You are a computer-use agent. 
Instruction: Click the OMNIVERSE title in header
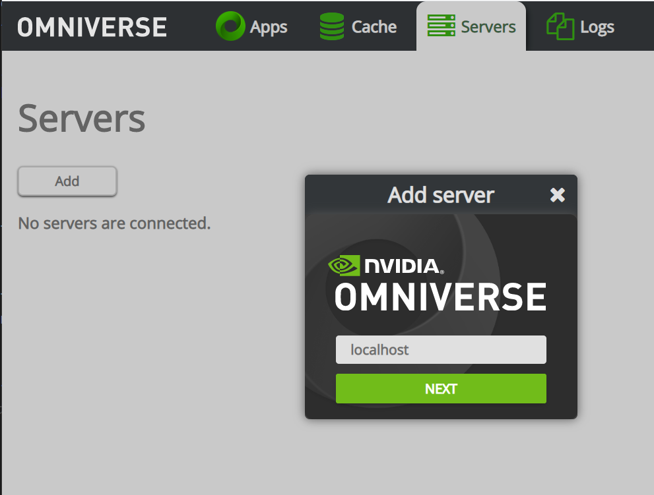pyautogui.click(x=92, y=28)
